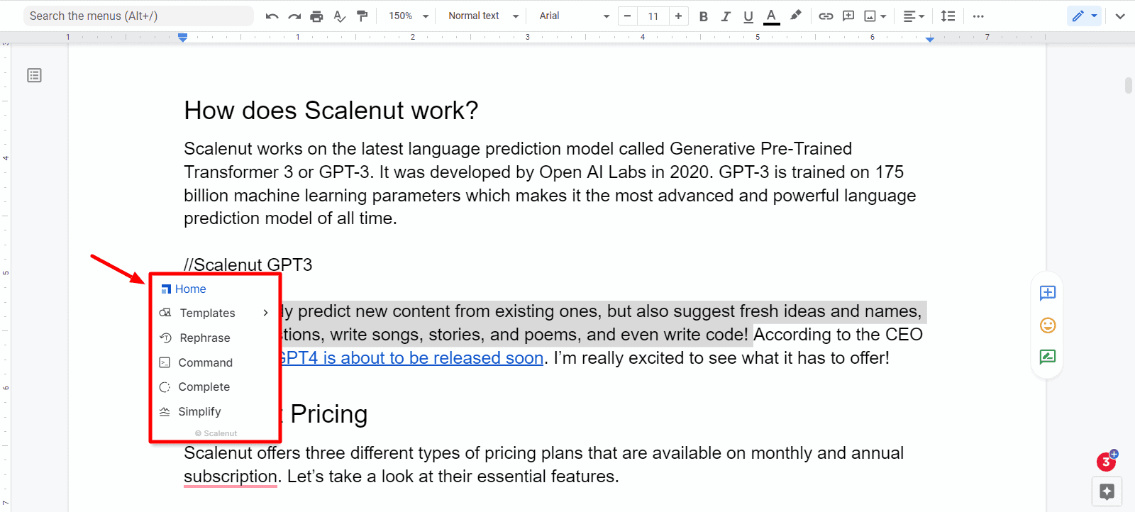Select the Paint format roller icon
Viewport: 1135px width, 512px height.
[x=362, y=16]
